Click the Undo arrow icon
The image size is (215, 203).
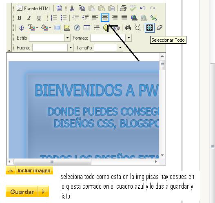(x=143, y=8)
